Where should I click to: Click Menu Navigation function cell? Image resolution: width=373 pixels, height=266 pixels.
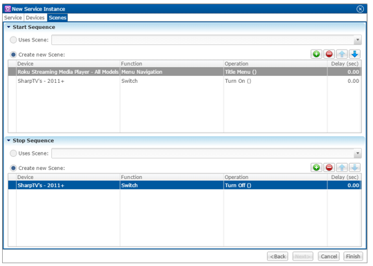click(x=172, y=72)
